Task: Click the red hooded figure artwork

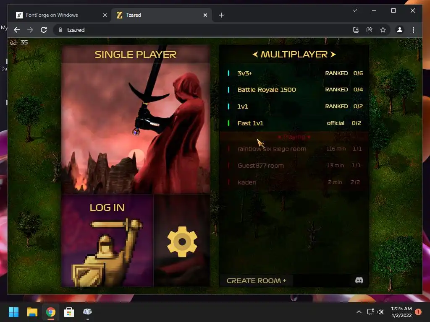Action: click(x=176, y=131)
